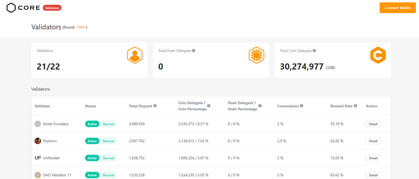Click Commission column info icon

pyautogui.click(x=301, y=106)
